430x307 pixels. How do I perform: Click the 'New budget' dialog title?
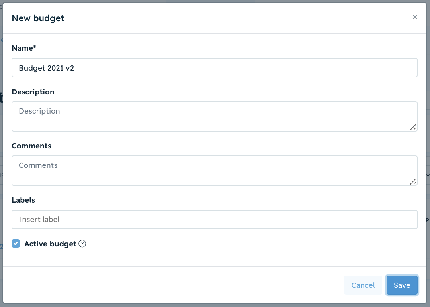click(x=38, y=18)
